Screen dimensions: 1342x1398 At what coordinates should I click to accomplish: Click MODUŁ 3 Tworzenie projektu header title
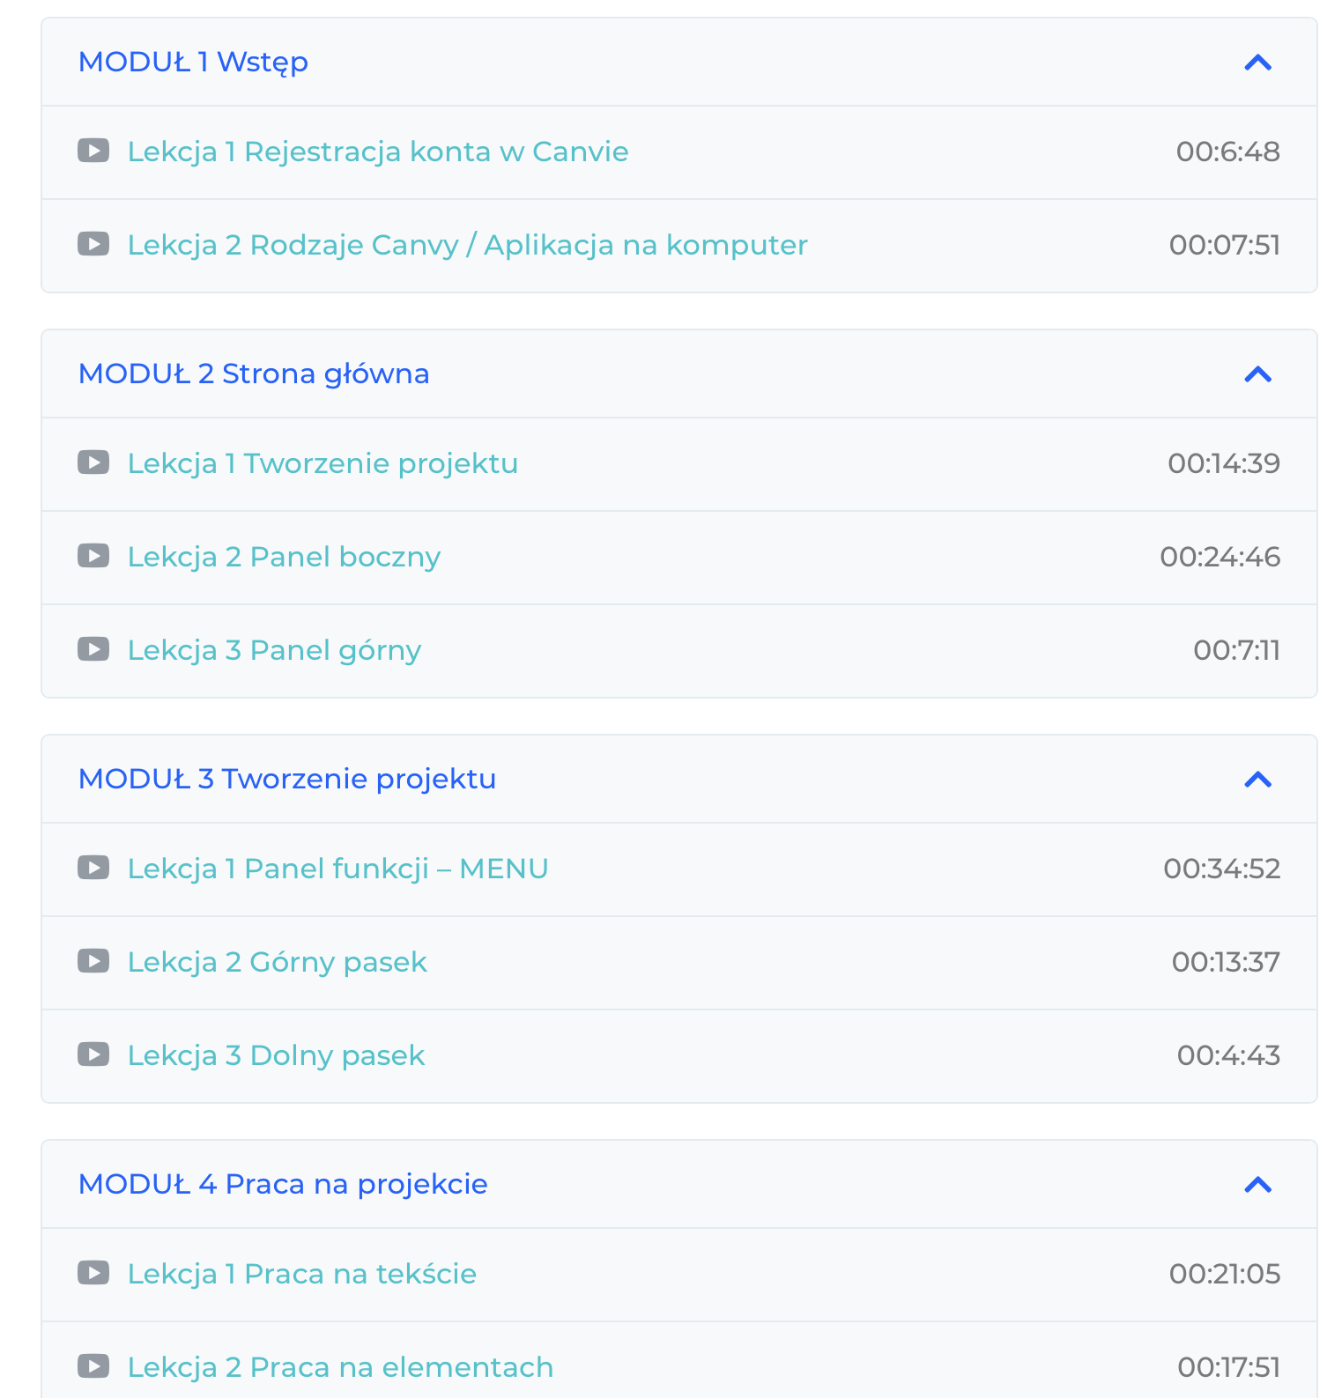click(x=287, y=779)
